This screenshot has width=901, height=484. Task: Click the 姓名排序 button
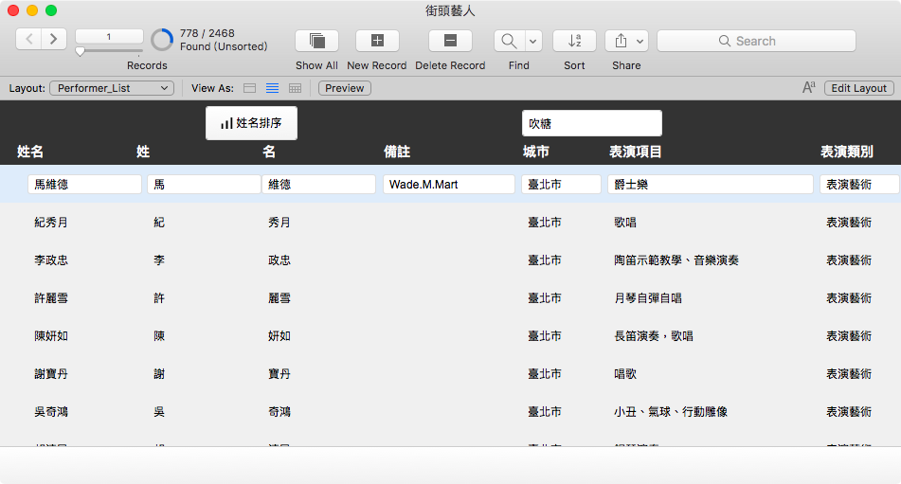[252, 123]
